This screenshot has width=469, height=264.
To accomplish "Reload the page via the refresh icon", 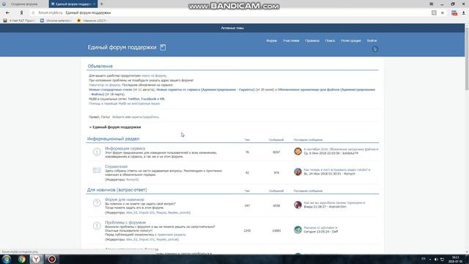I will click(x=33, y=13).
